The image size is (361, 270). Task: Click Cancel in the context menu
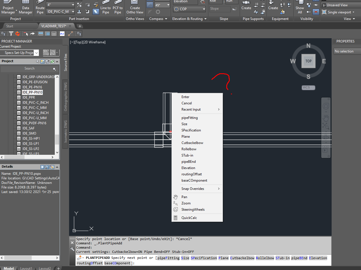tap(186, 103)
